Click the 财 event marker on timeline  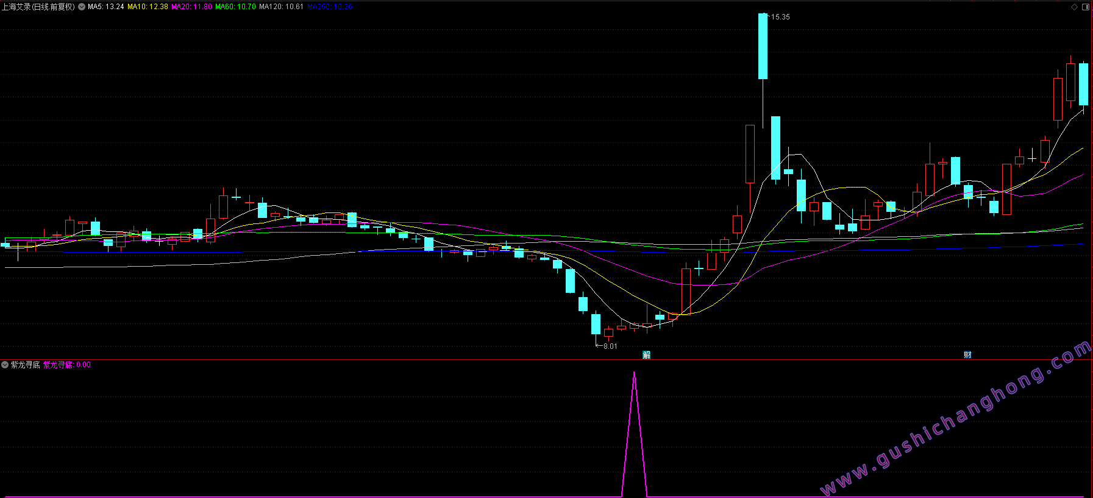[x=967, y=354]
